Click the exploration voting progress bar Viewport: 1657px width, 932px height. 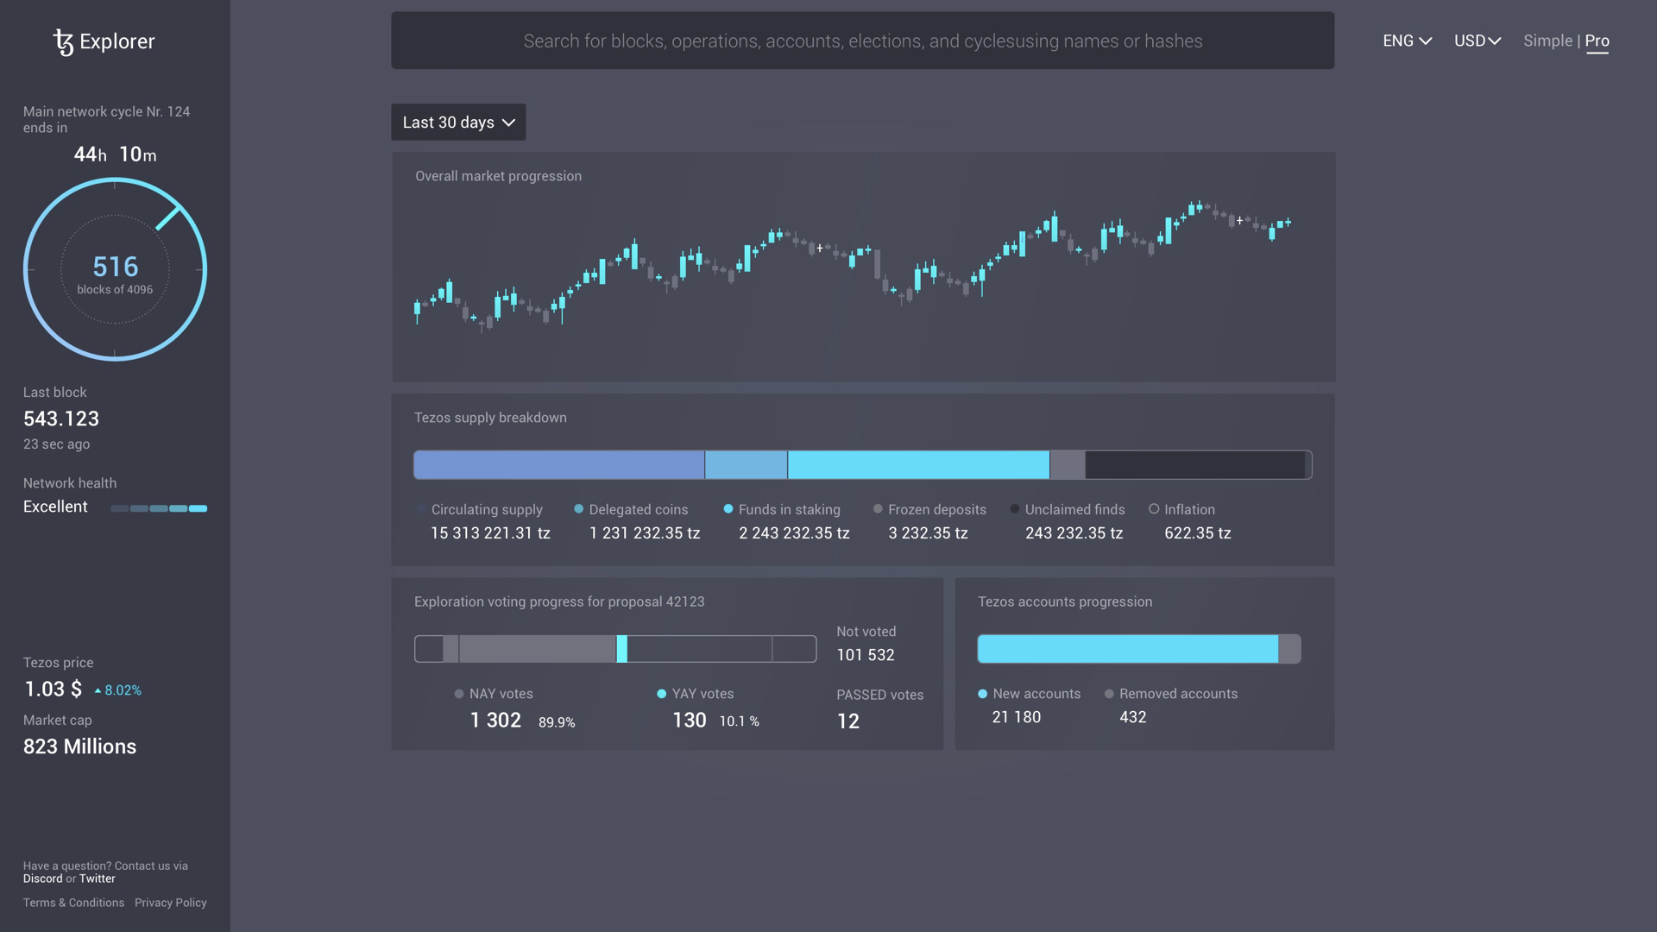(614, 649)
